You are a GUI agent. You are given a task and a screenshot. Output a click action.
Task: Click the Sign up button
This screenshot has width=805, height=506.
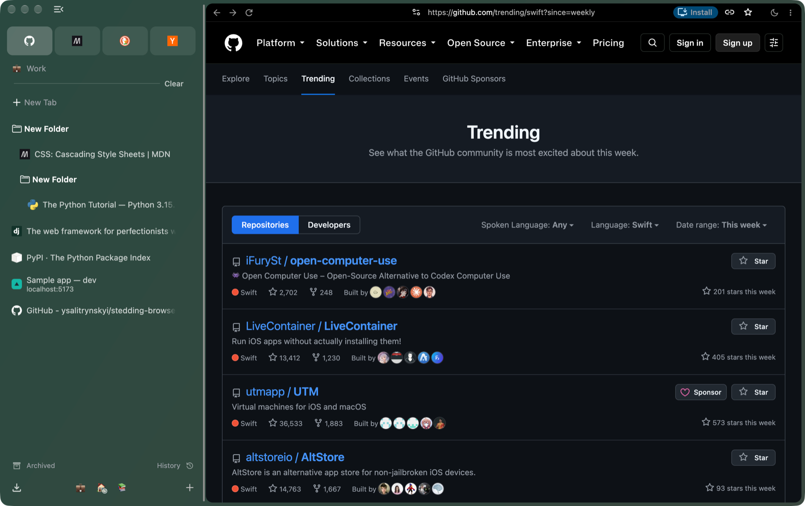click(x=737, y=43)
